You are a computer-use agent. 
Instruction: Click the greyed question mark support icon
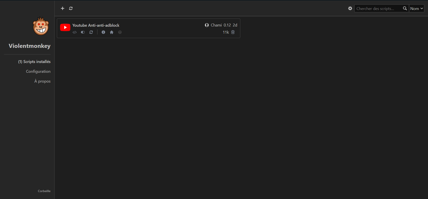tap(120, 32)
